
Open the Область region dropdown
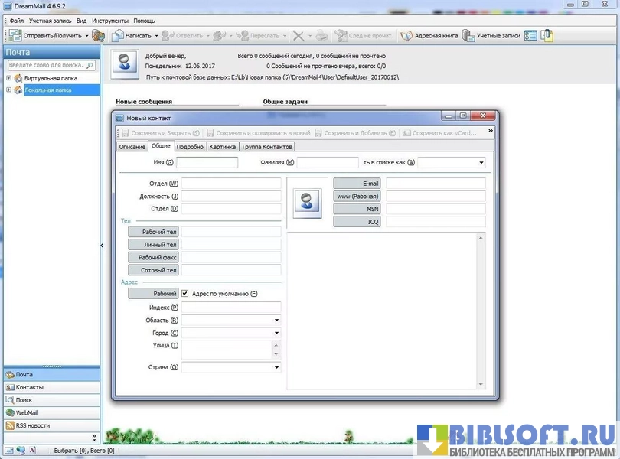pyautogui.click(x=276, y=321)
